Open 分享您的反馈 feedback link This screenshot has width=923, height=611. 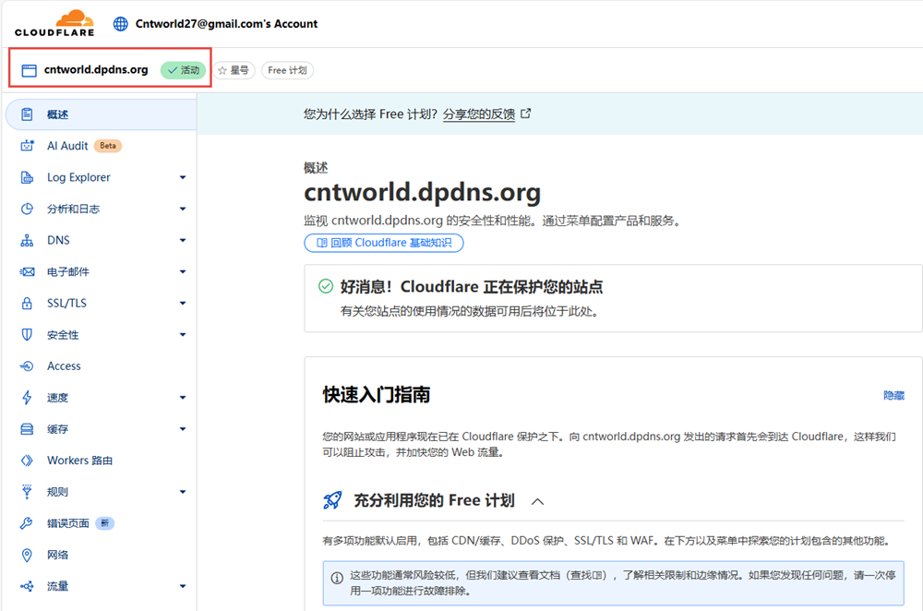479,114
